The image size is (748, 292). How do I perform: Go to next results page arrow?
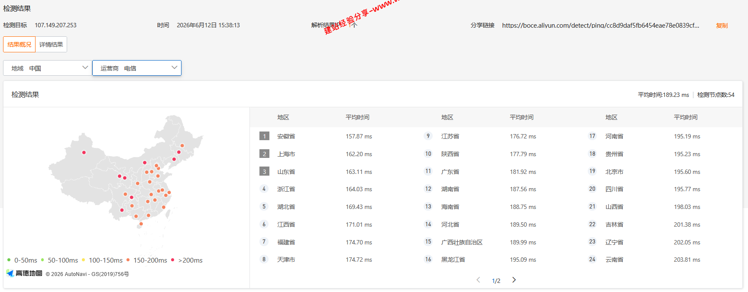pos(514,280)
